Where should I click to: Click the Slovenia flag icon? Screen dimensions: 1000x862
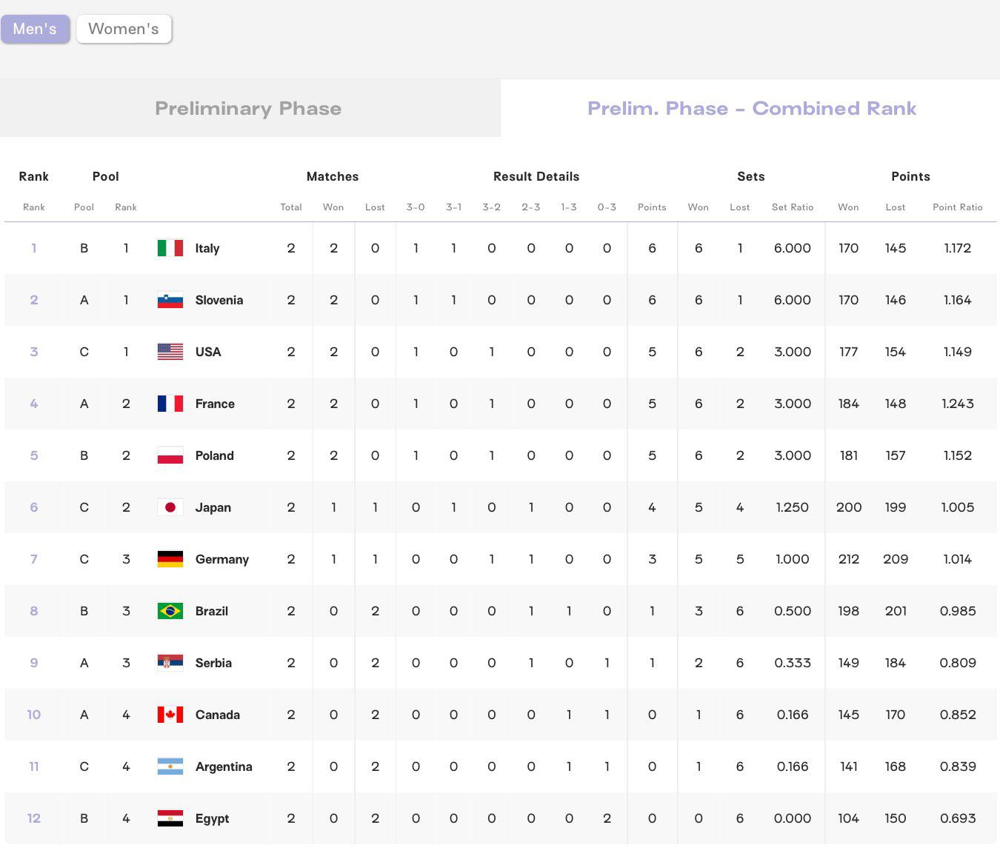pos(170,300)
